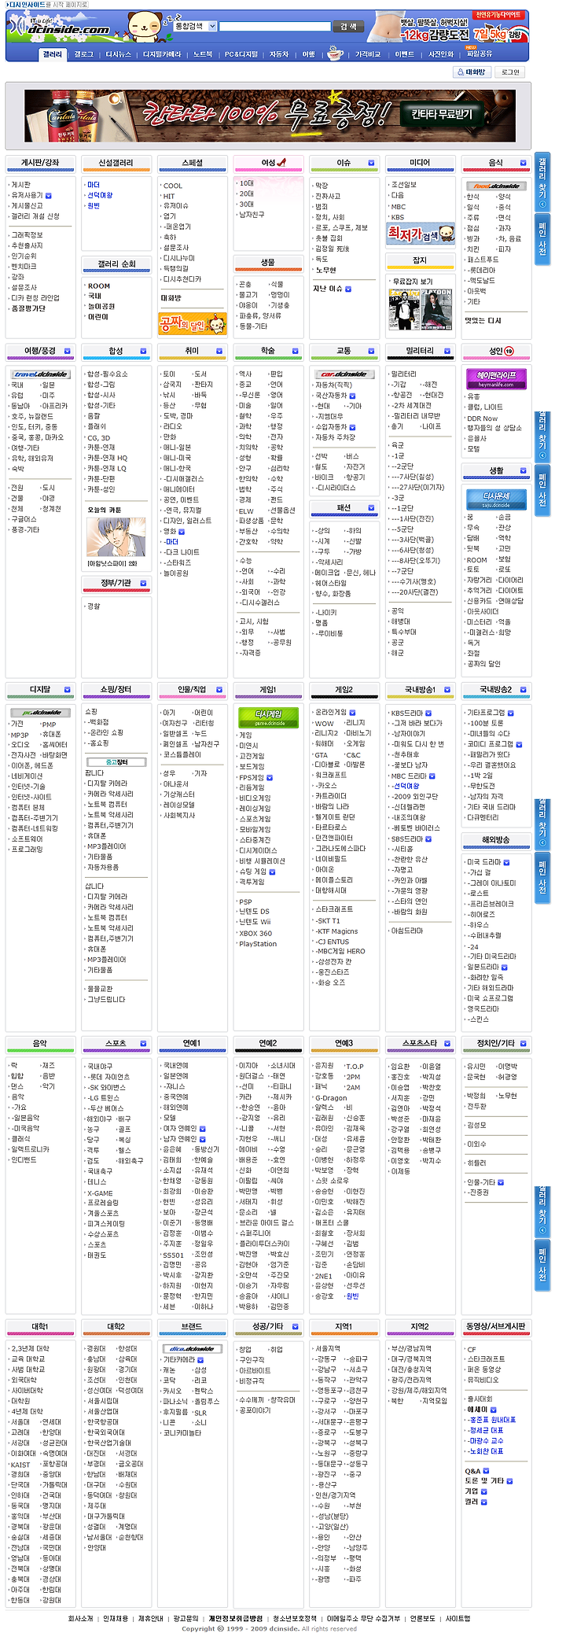Open the pc.dcinside banner logo

[x=40, y=713]
